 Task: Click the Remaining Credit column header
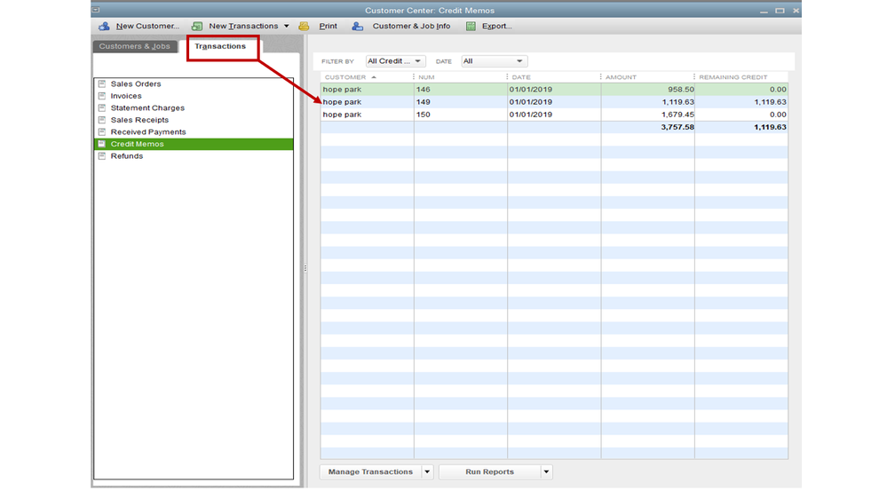[741, 77]
